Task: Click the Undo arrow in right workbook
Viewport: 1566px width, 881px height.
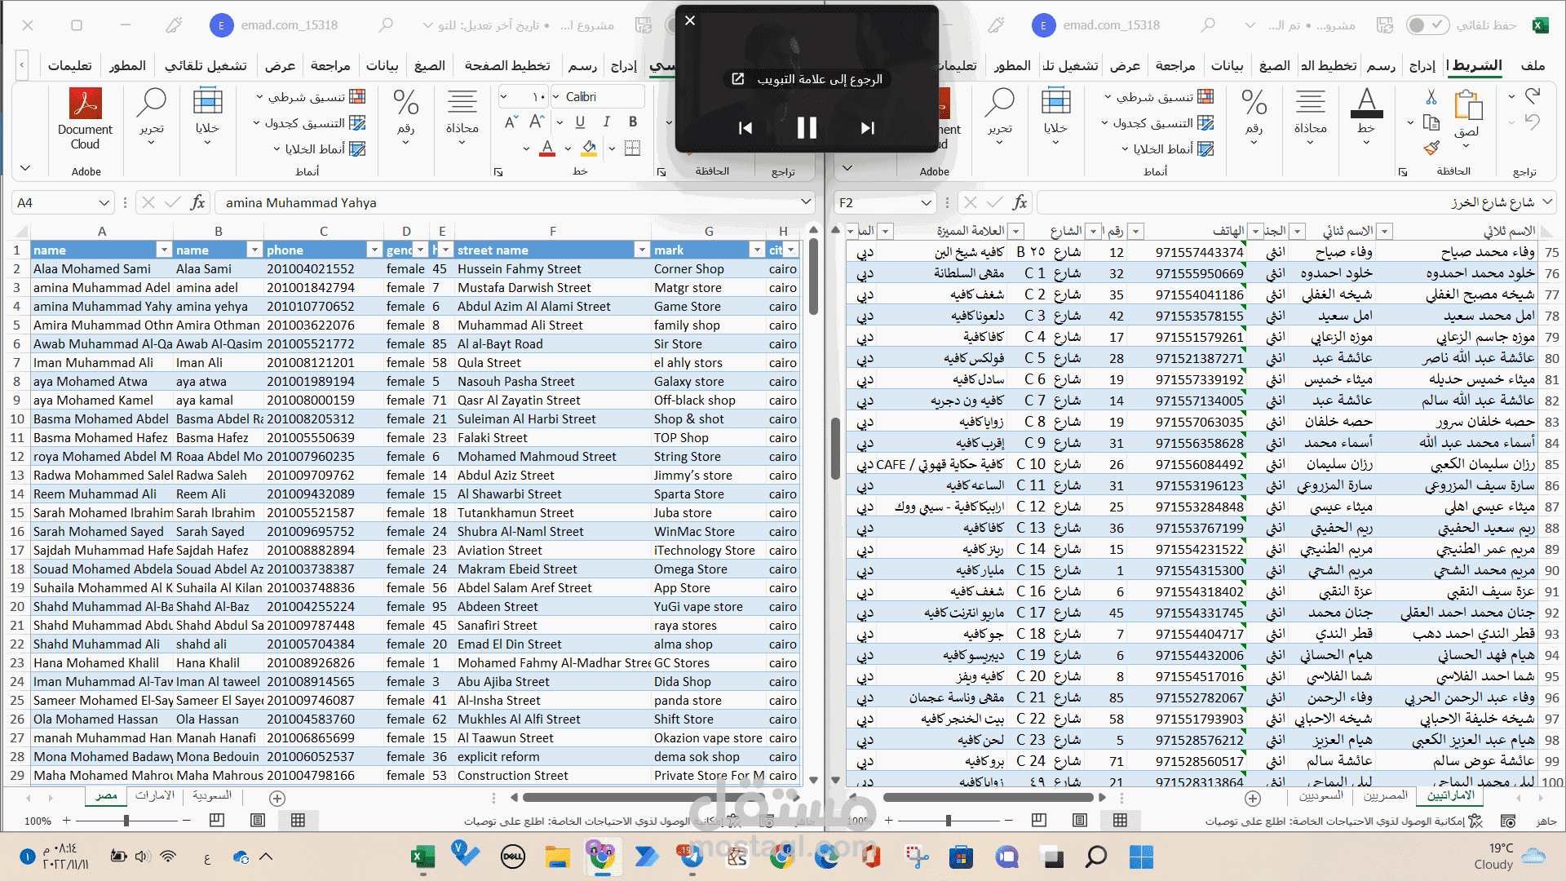Action: [x=1532, y=97]
